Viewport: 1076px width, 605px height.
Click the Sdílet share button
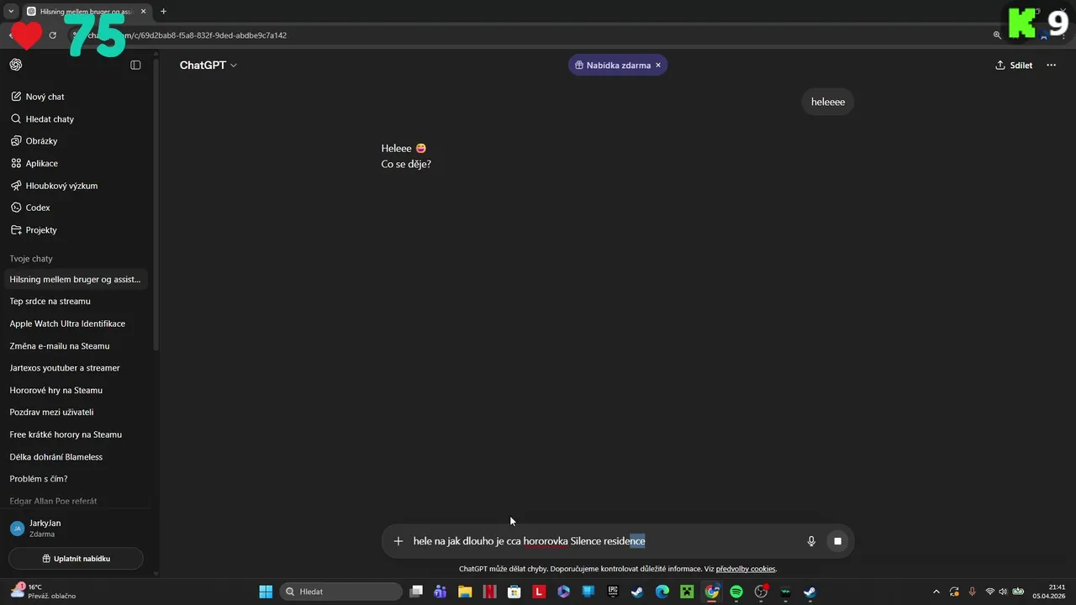(1014, 65)
